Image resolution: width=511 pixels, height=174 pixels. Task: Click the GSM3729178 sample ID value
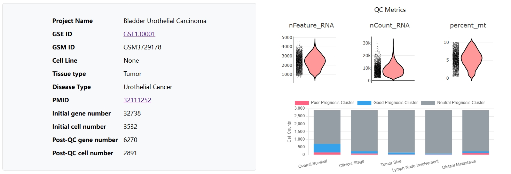coord(142,47)
